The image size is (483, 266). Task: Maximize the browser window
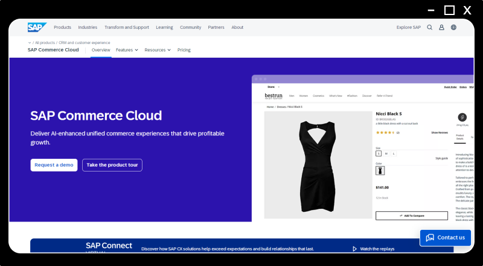tap(449, 10)
